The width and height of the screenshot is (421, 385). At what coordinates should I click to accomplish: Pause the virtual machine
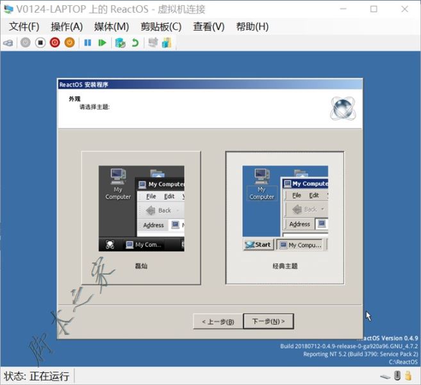click(x=88, y=43)
